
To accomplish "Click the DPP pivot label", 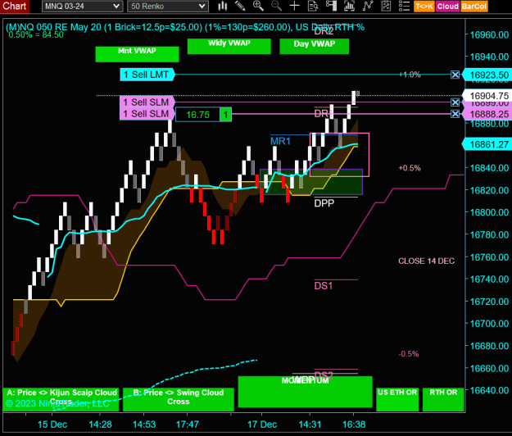I will pos(324,203).
